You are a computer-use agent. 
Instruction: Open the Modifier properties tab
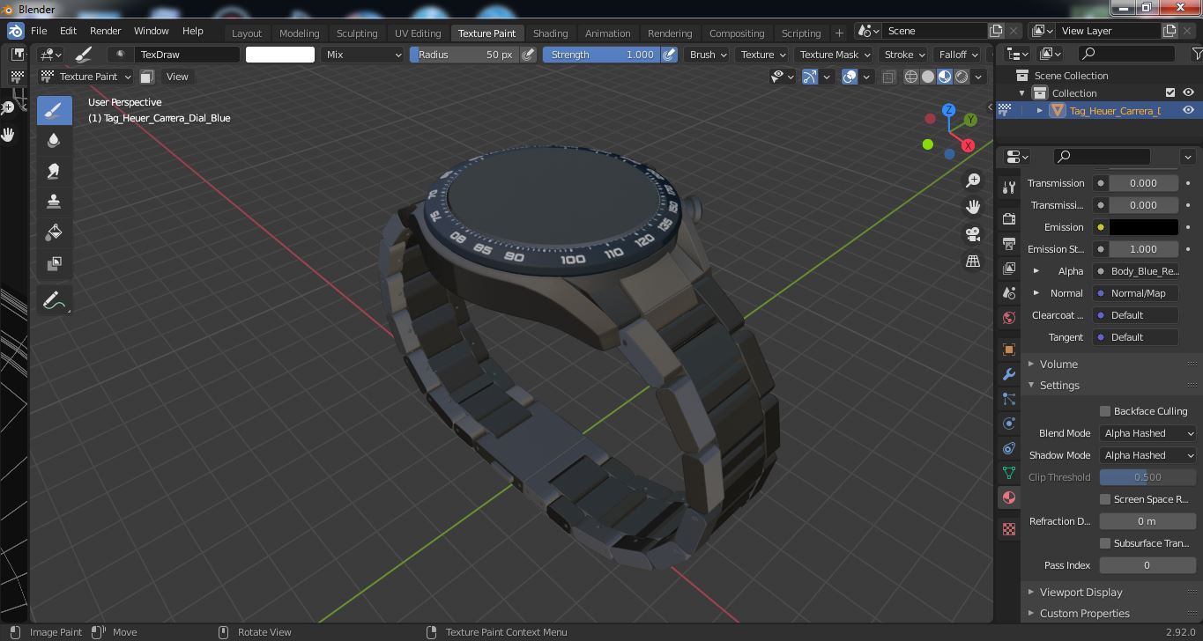pos(1009,374)
